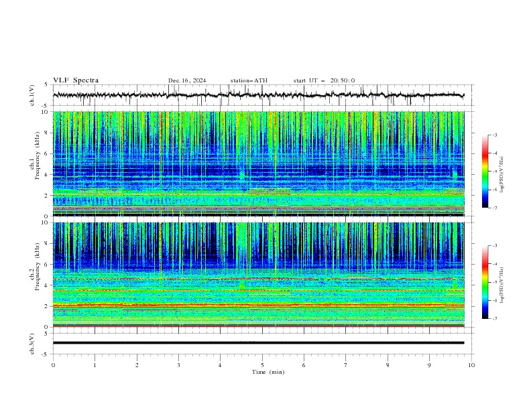
Task: Click the time axis tick label "8"
Action: pos(388,365)
